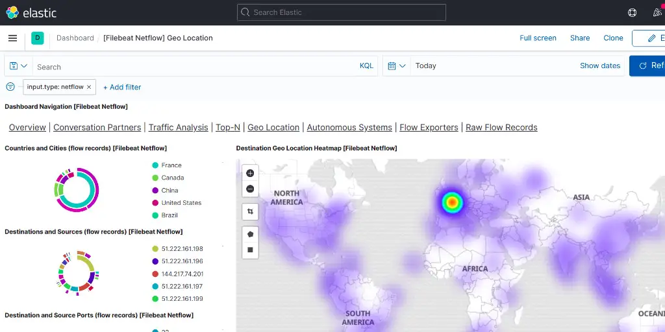Open the newsfeed icon in header
The height and width of the screenshot is (332, 665).
657,12
